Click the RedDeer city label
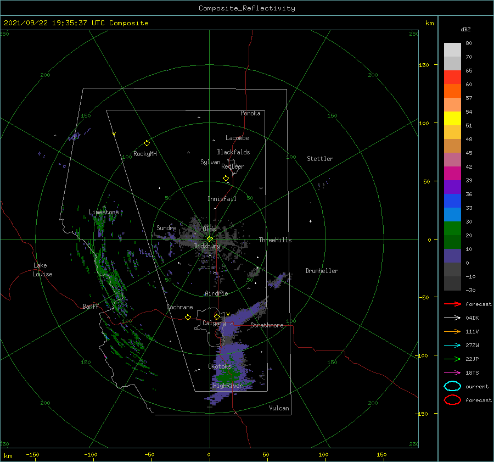 pyautogui.click(x=233, y=166)
